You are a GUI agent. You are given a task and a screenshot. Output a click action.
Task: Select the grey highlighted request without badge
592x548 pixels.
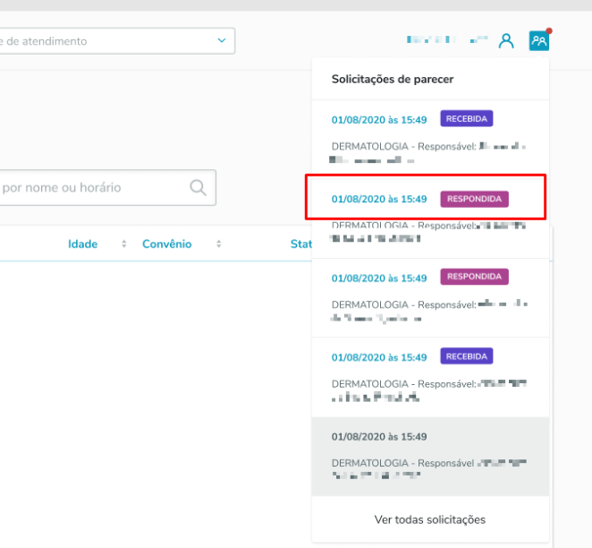coord(430,457)
